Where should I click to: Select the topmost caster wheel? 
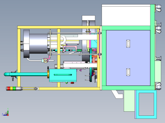(158, 8)
